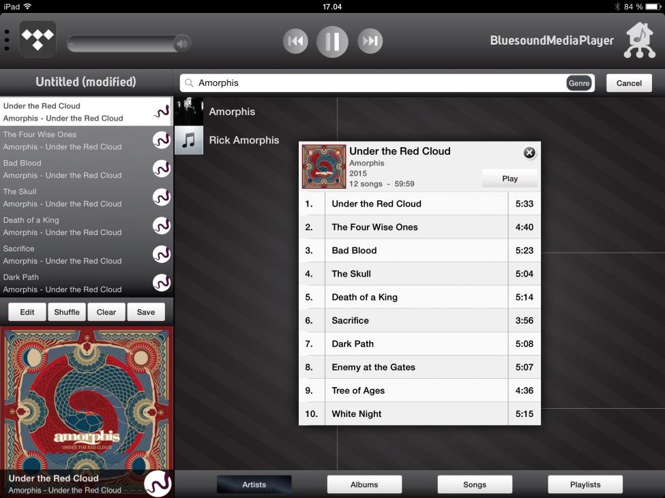Select the BluesoundMediaPlayer name
The height and width of the screenshot is (498, 665).
tap(552, 41)
